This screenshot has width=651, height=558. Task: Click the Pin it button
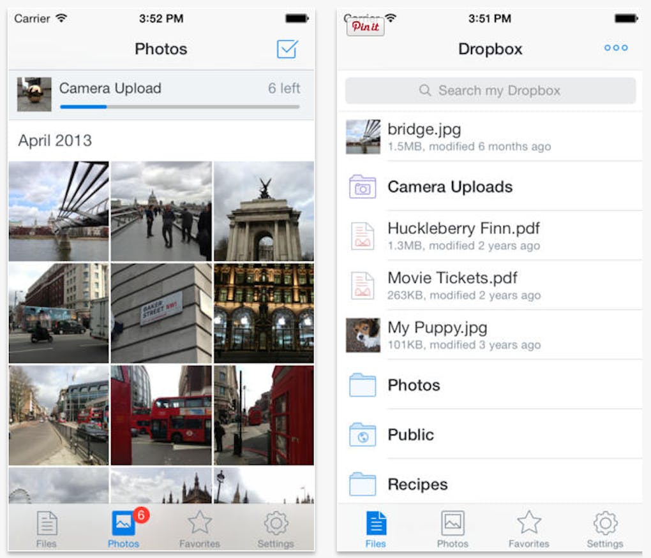[x=365, y=27]
